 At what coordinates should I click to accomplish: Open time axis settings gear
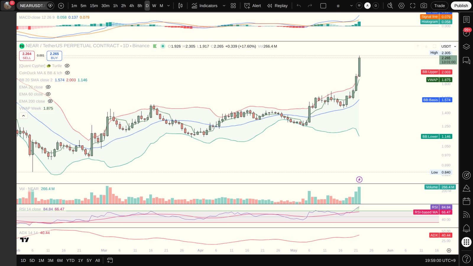tap(449, 250)
